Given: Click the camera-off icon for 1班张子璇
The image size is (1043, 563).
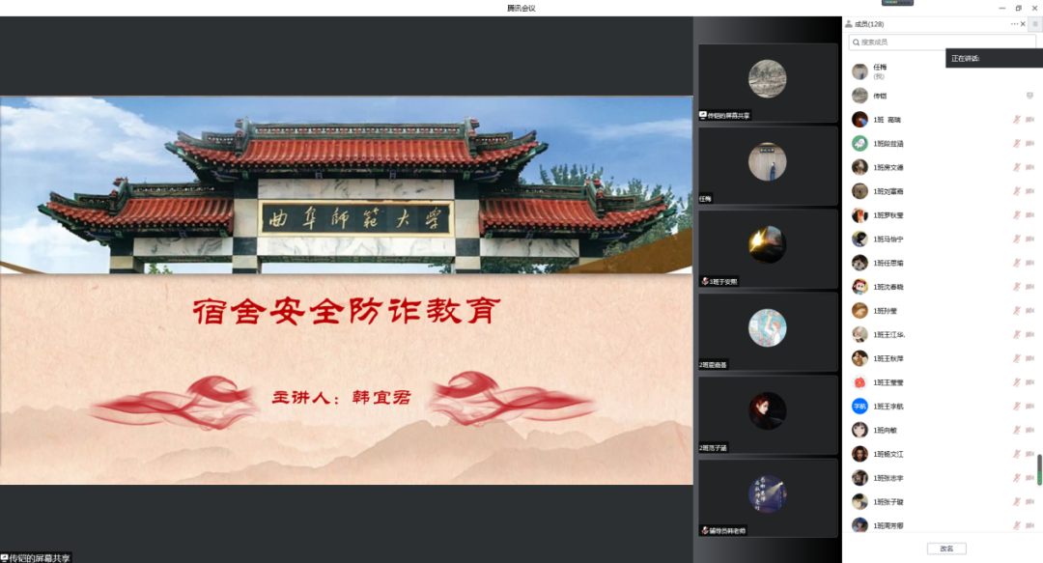Looking at the screenshot, I should tap(1029, 502).
